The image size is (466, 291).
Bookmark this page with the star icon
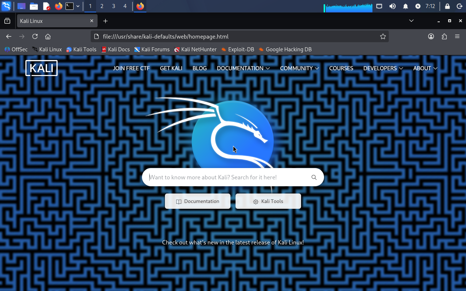tap(383, 36)
